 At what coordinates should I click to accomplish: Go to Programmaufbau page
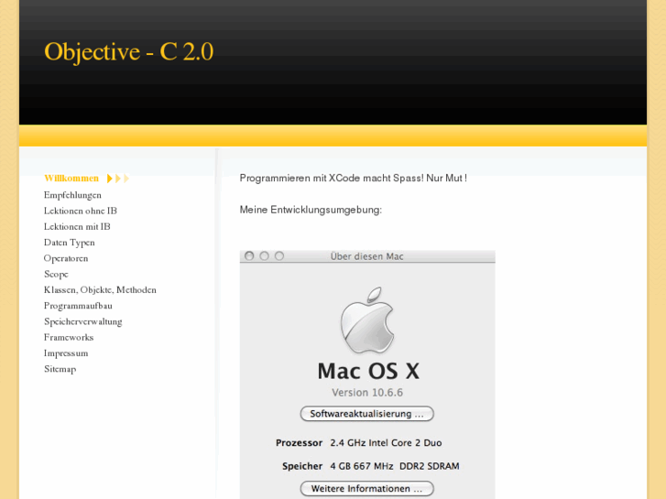point(78,306)
